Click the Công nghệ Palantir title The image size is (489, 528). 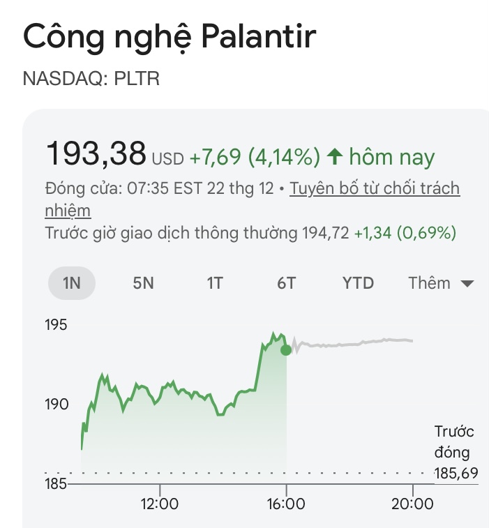pyautogui.click(x=170, y=37)
